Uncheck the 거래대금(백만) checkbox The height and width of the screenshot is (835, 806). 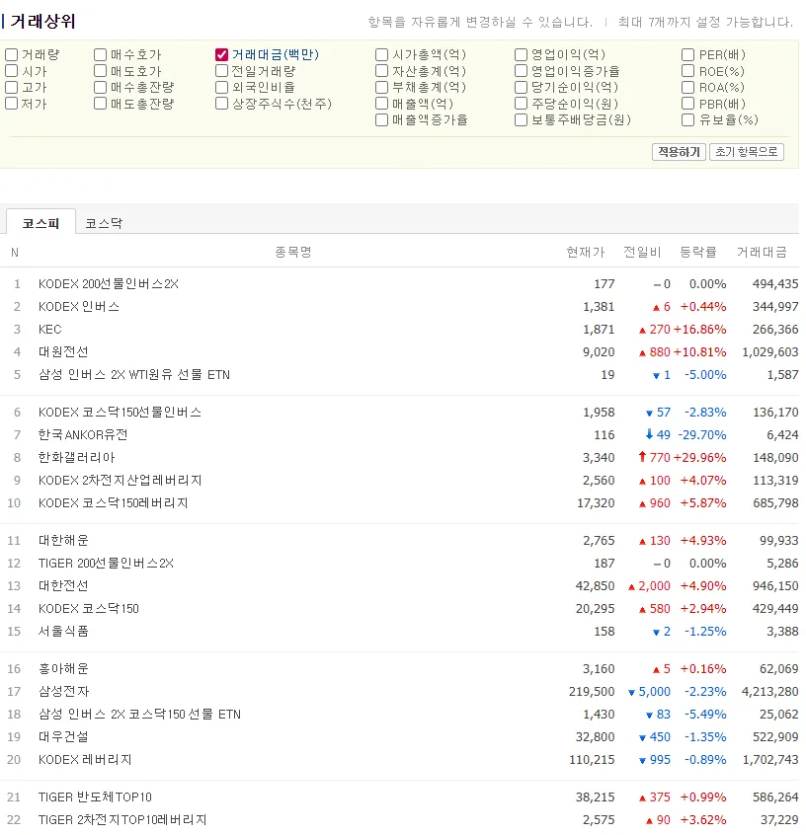pyautogui.click(x=222, y=55)
